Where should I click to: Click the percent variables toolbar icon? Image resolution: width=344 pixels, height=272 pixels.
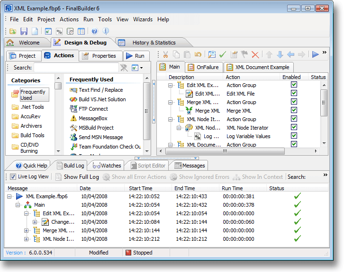[x=59, y=31]
